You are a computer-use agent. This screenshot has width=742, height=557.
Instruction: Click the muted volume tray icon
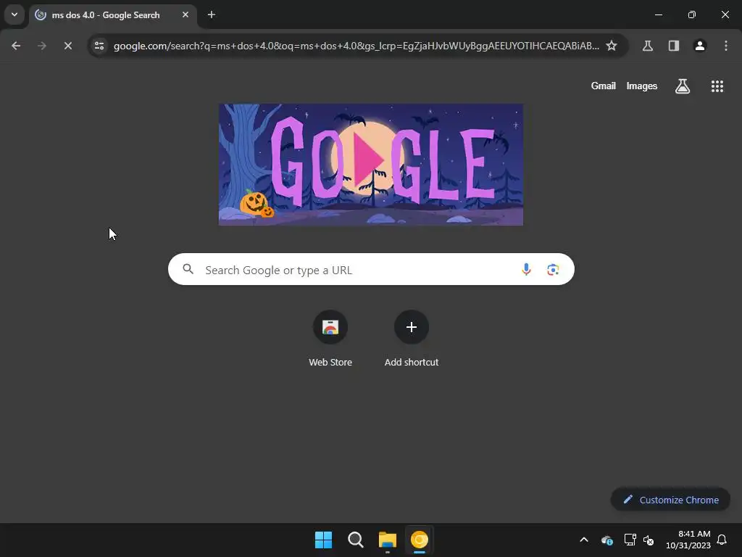coord(649,540)
